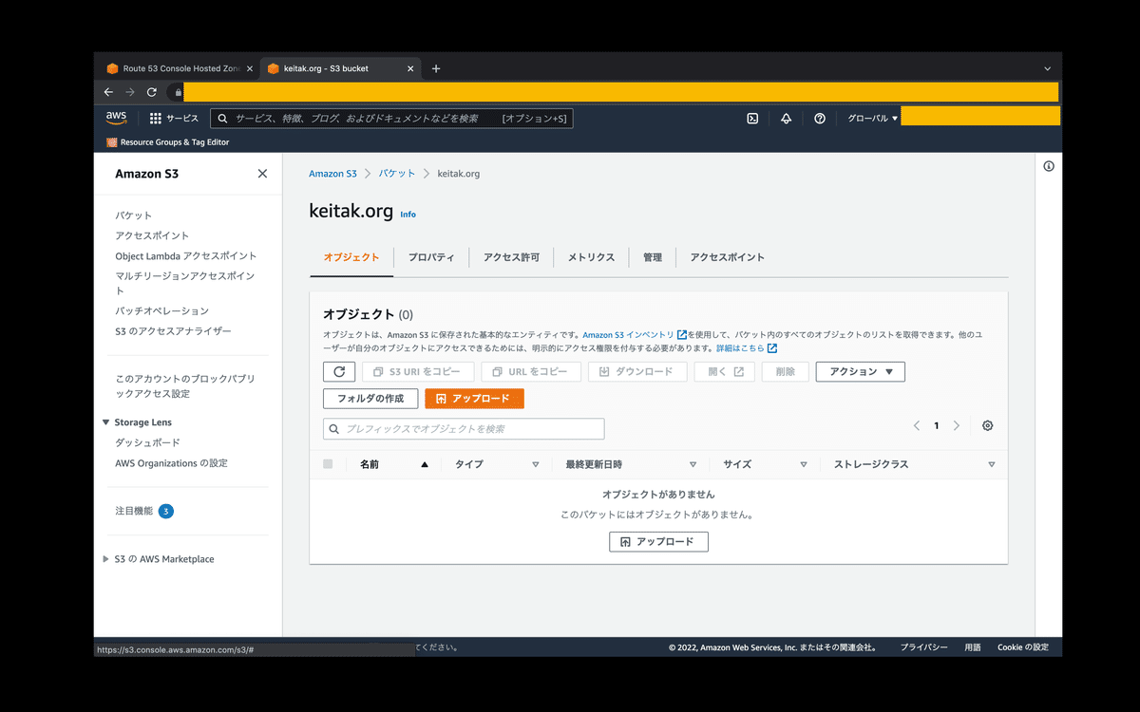The width and height of the screenshot is (1140, 712).
Task: Open the notifications bell
Action: (x=786, y=119)
